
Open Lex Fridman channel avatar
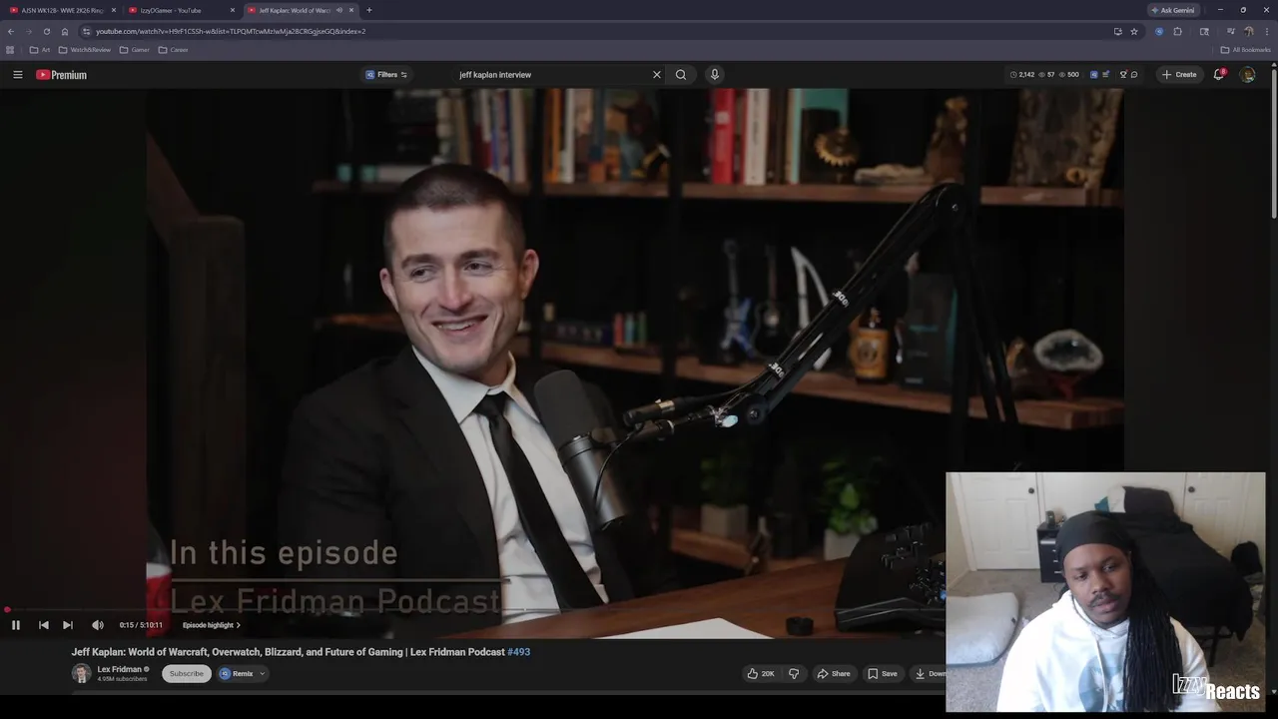click(81, 674)
